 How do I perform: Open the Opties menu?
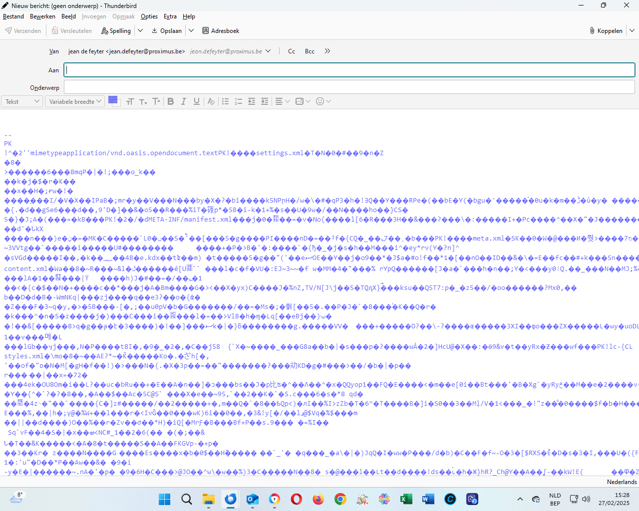(149, 16)
